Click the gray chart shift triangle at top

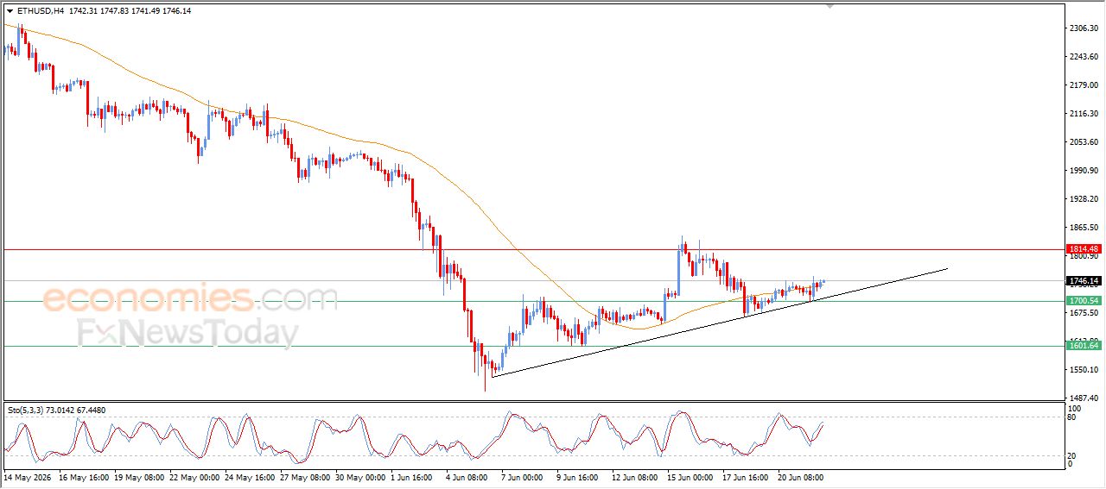click(830, 6)
